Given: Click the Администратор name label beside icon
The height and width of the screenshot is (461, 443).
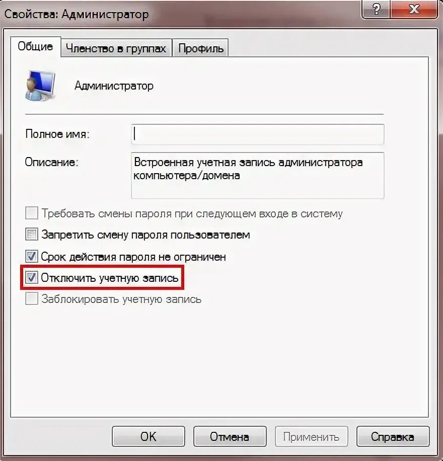Looking at the screenshot, I should [114, 86].
